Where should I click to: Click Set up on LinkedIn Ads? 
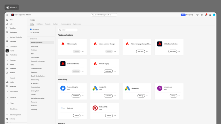pyautogui.click(x=173, y=96)
